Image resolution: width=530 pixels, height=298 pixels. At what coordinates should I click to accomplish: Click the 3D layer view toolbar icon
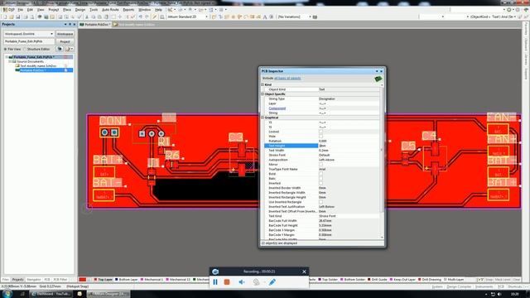46,17
